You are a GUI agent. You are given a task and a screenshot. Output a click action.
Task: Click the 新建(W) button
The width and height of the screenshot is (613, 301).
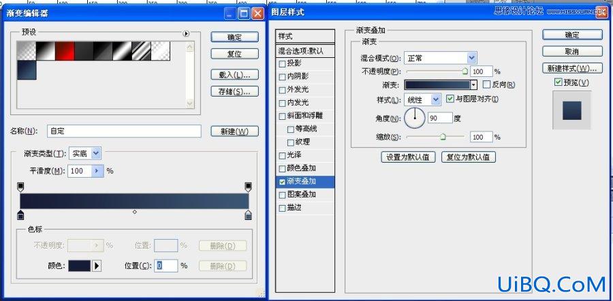tap(234, 131)
